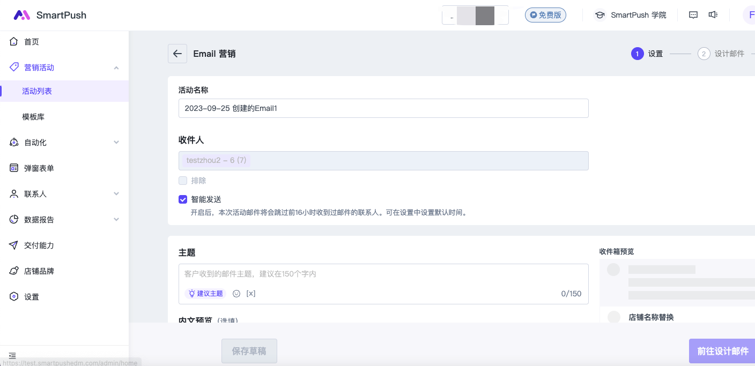Open SmartPush 学院 academy link

coord(631,15)
